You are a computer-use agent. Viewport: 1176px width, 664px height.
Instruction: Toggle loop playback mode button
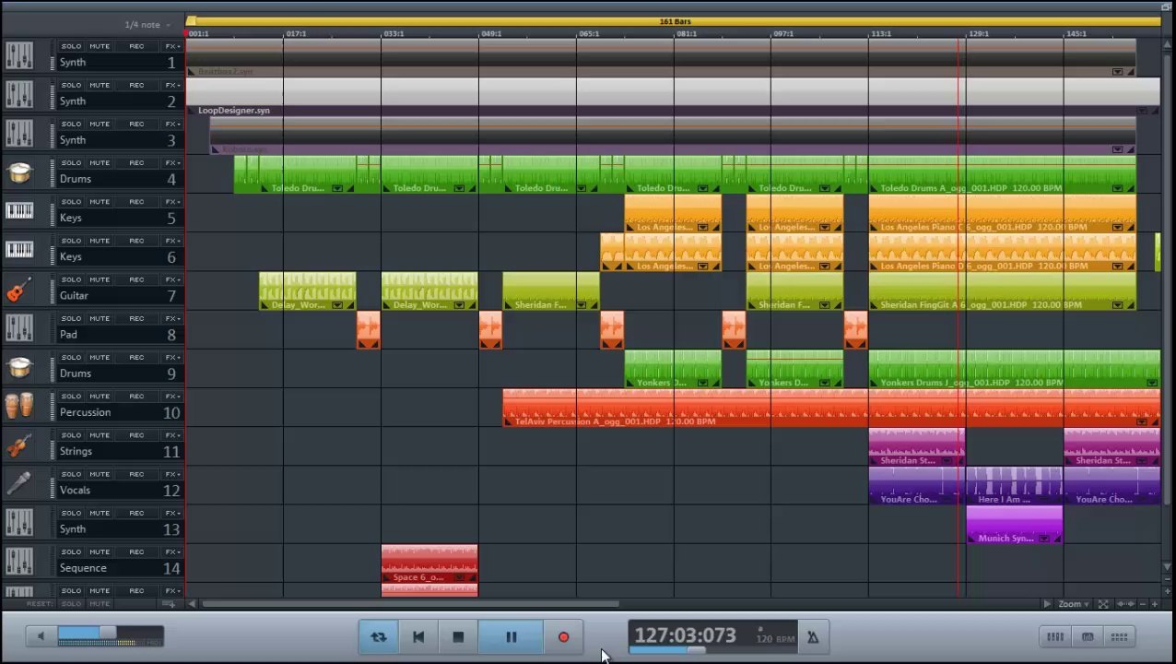(x=379, y=636)
